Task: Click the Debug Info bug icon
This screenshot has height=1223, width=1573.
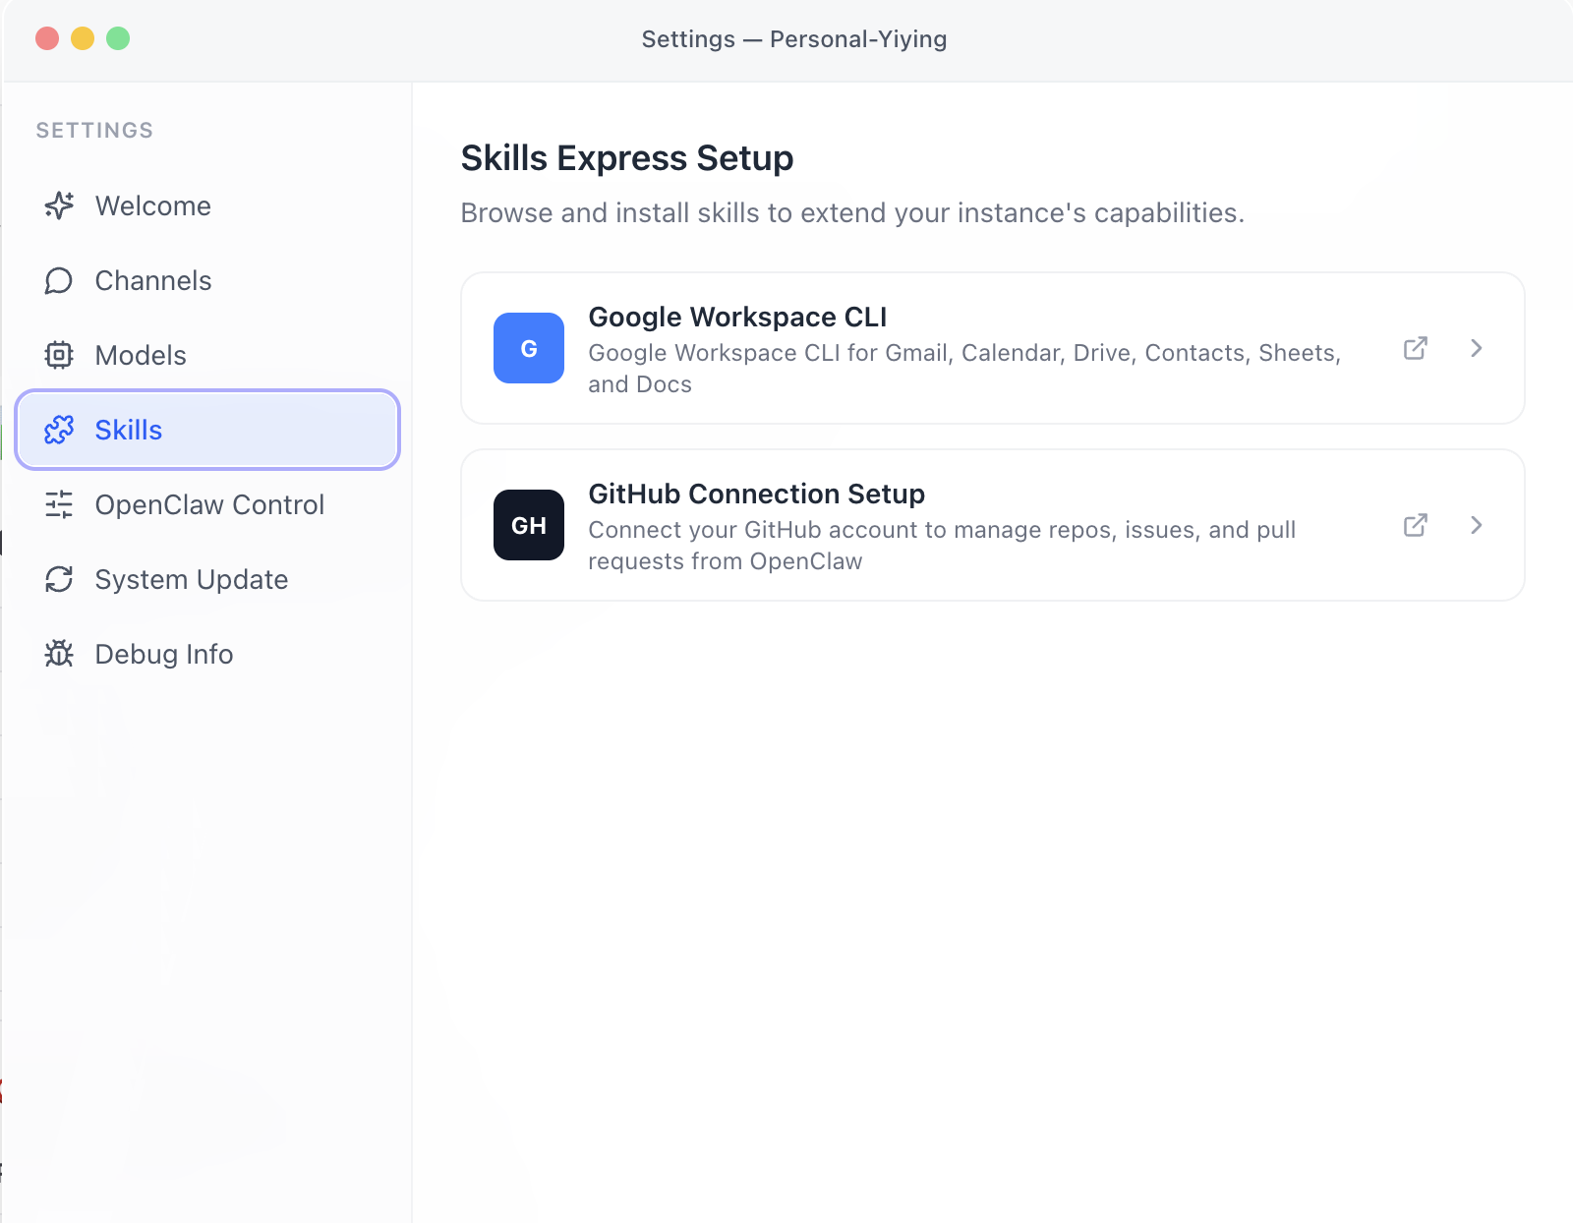Action: [x=59, y=654]
